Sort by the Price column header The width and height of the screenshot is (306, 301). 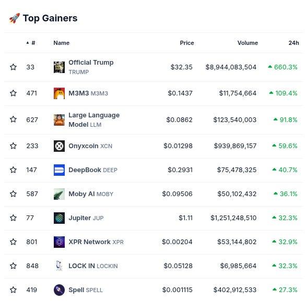(x=187, y=43)
